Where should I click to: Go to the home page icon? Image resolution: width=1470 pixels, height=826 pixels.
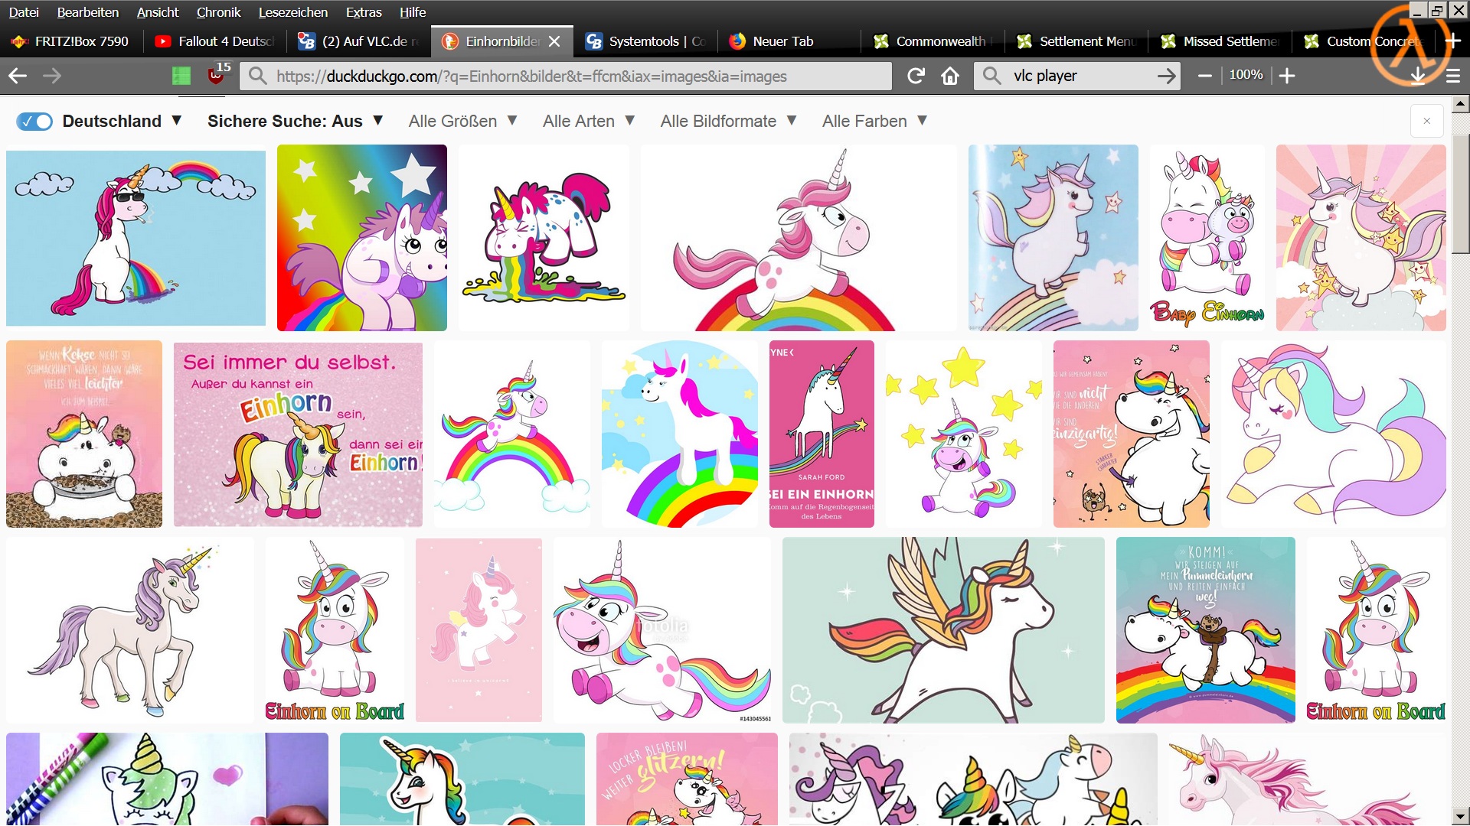pos(950,76)
